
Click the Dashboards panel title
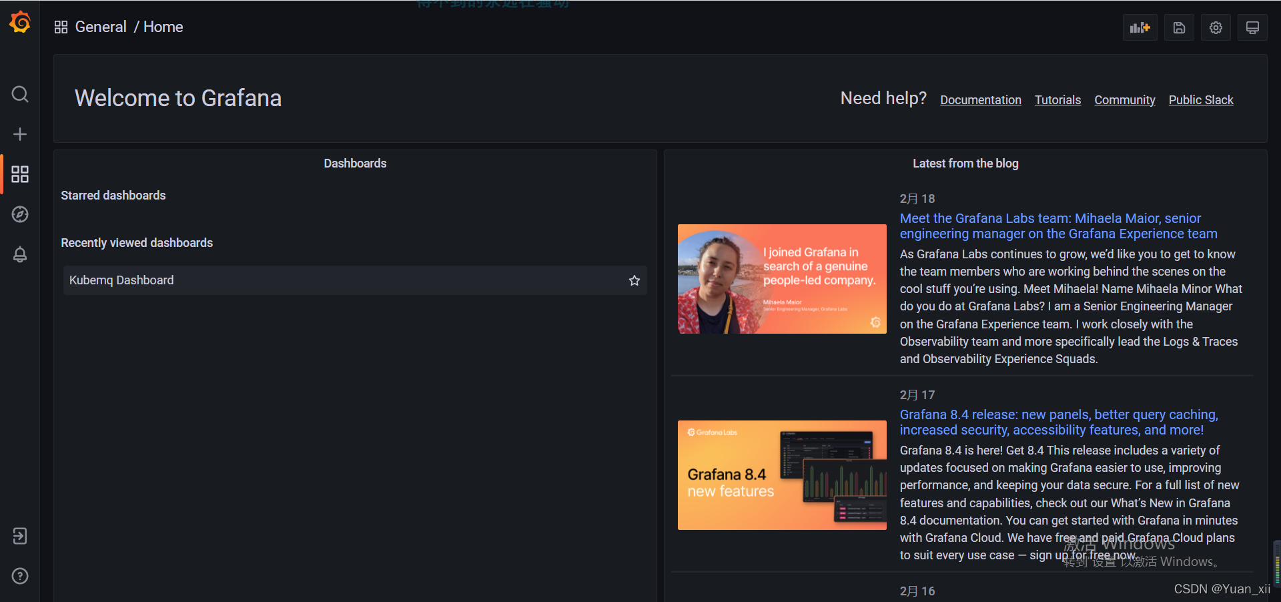click(355, 164)
